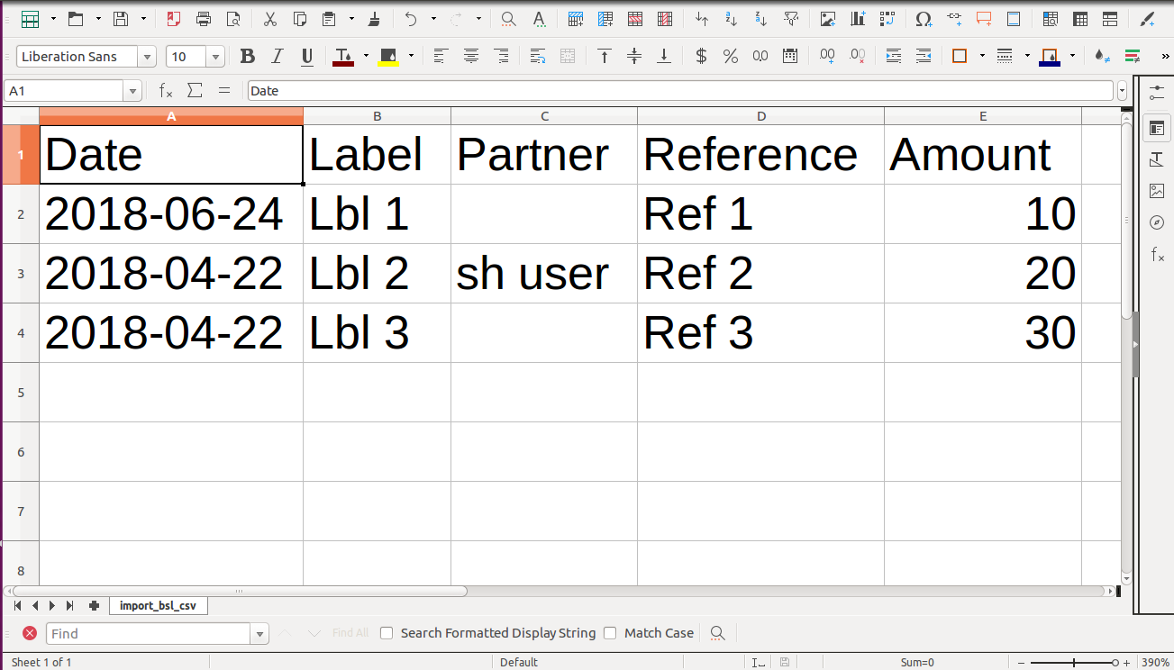The width and height of the screenshot is (1174, 670).
Task: Format as percent
Action: pos(731,56)
